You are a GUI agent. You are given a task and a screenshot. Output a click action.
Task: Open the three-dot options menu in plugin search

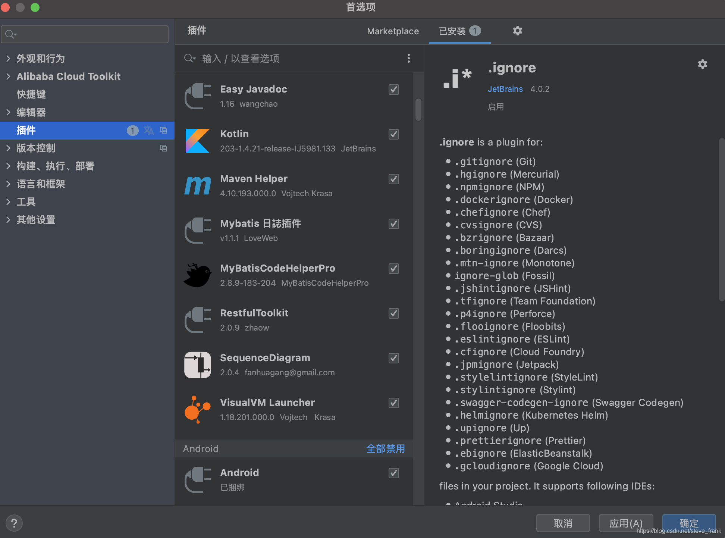pos(409,58)
